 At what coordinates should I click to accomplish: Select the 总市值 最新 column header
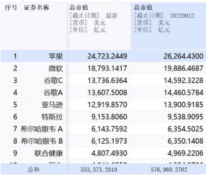[98, 26]
